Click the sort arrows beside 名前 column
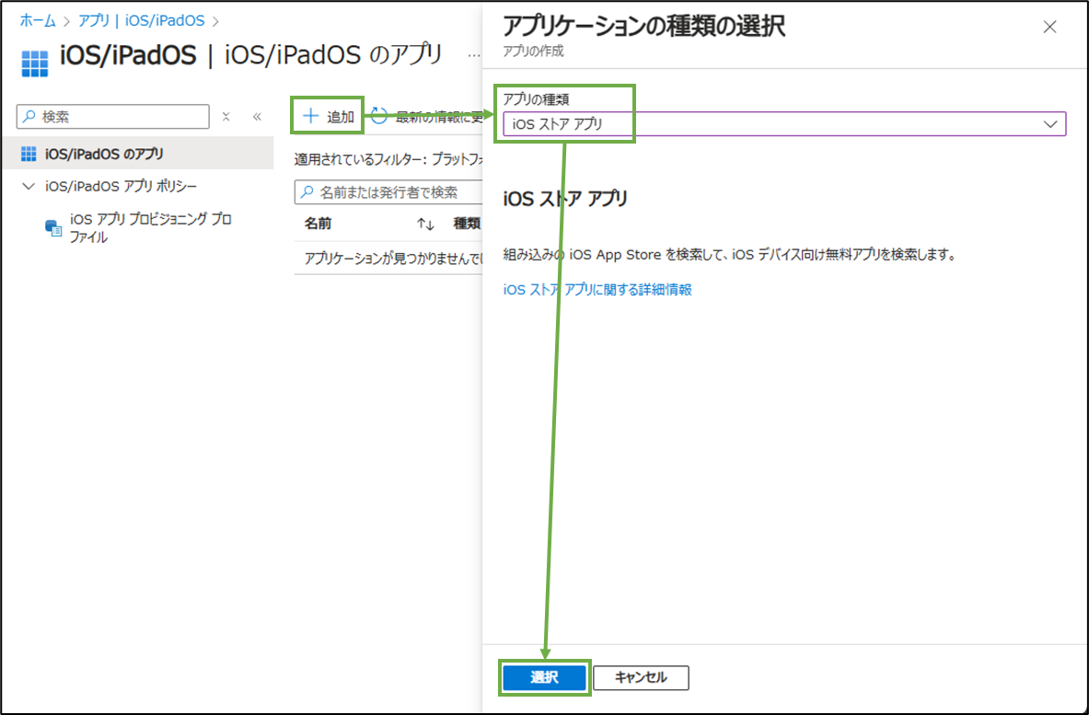 [x=425, y=225]
